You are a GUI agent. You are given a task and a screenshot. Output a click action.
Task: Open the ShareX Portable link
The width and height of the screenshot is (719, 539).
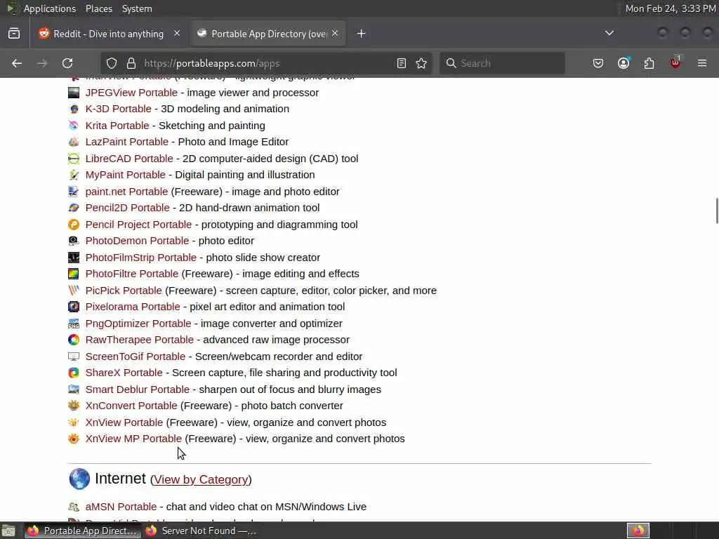click(124, 373)
